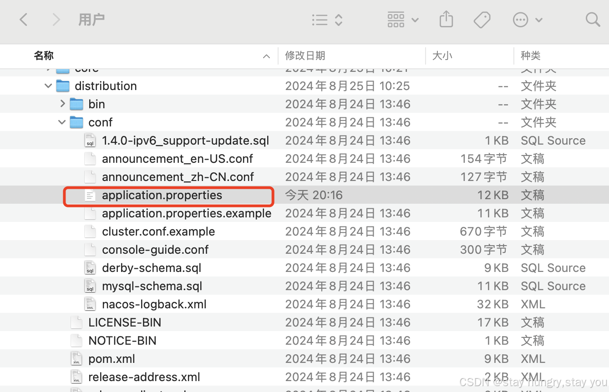Select the announcement_en-US.conf file icon

[90, 159]
